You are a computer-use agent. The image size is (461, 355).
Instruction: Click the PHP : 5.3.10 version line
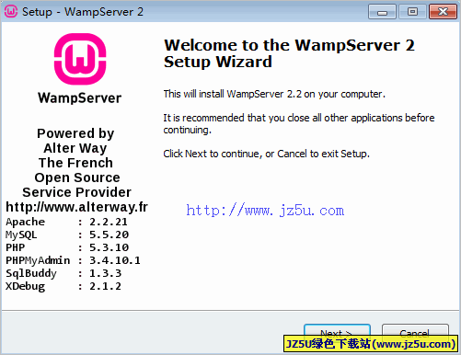point(67,247)
